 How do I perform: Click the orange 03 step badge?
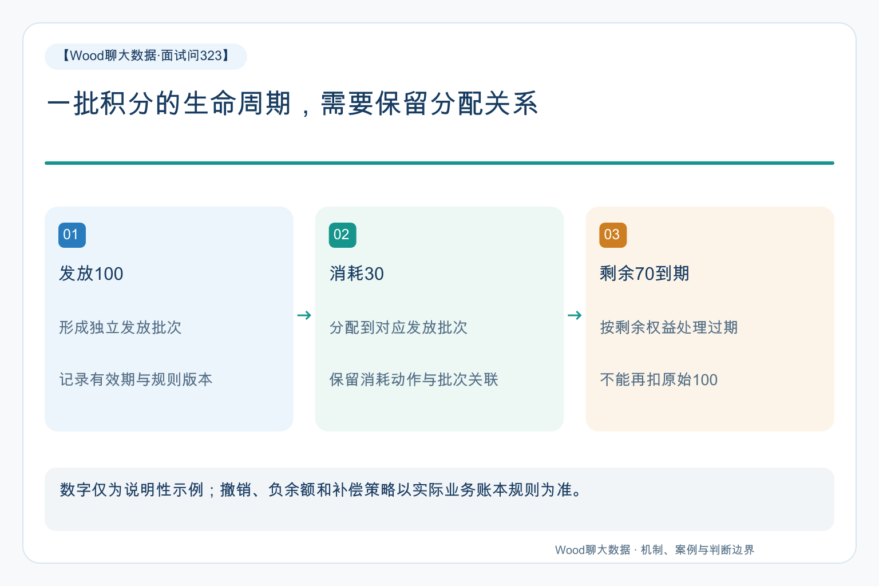click(613, 235)
